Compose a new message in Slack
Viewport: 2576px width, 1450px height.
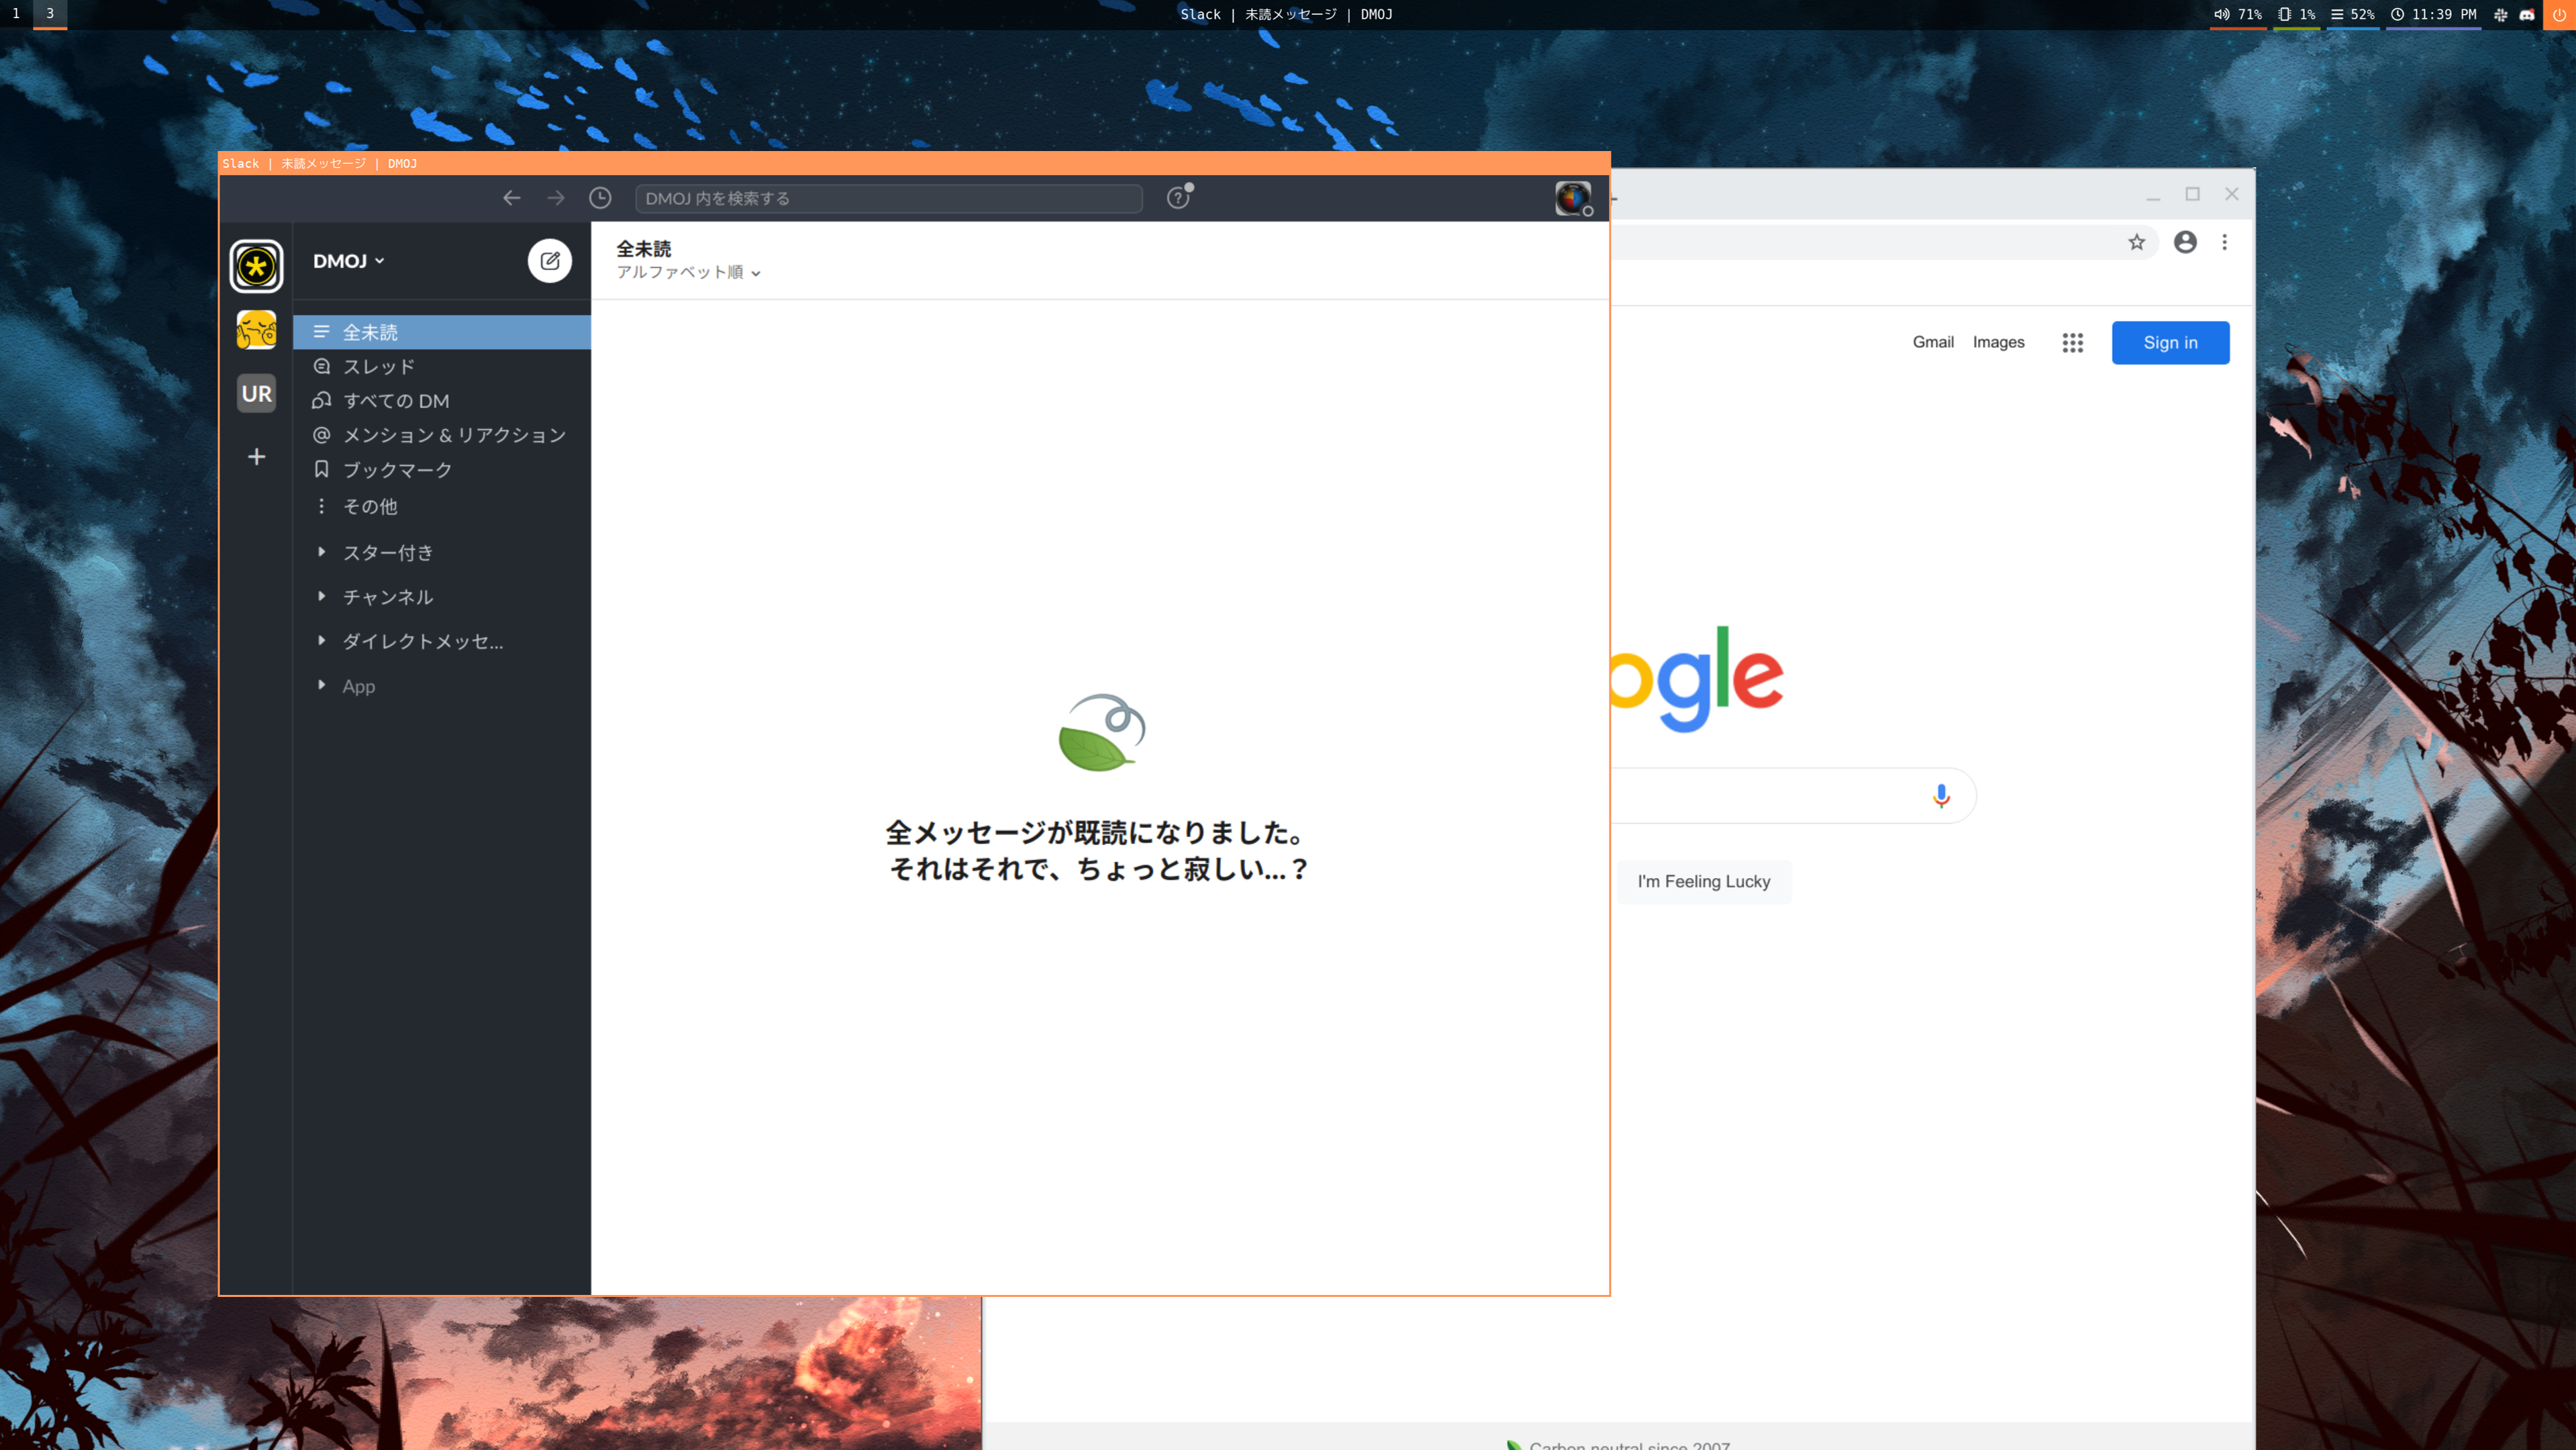[x=550, y=261]
